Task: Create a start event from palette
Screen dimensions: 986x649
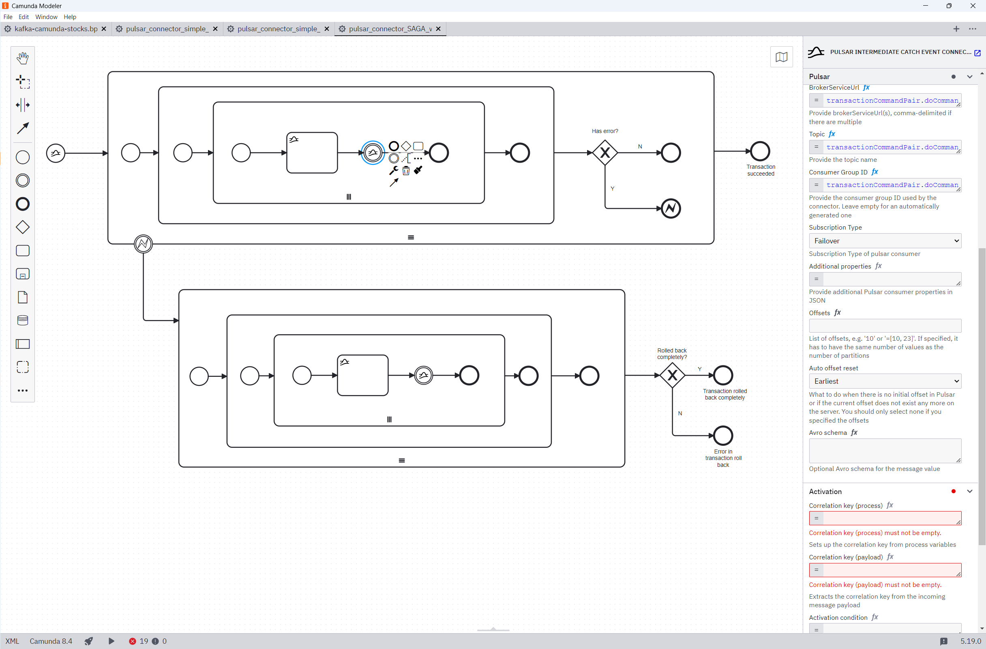Action: click(x=22, y=157)
